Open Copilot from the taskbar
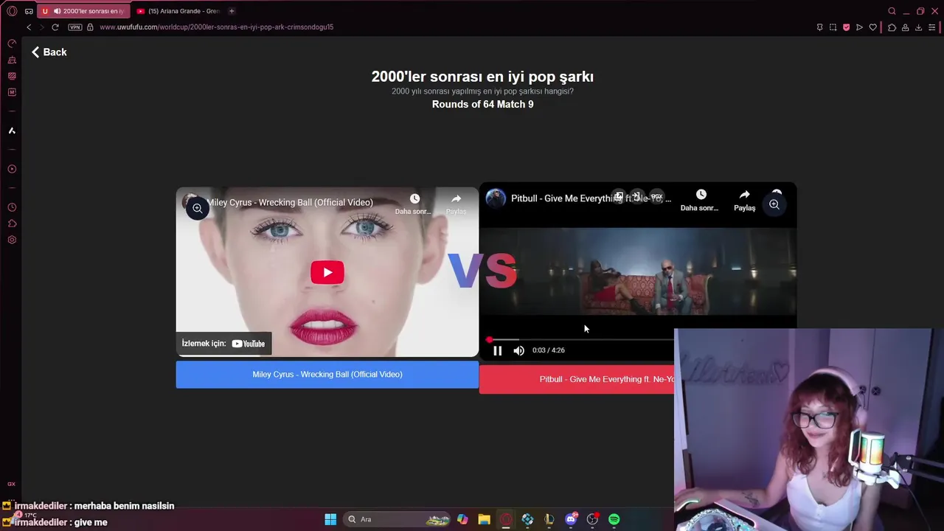The height and width of the screenshot is (531, 944). pyautogui.click(x=462, y=519)
